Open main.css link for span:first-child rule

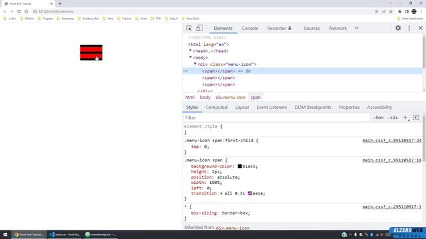(392, 140)
